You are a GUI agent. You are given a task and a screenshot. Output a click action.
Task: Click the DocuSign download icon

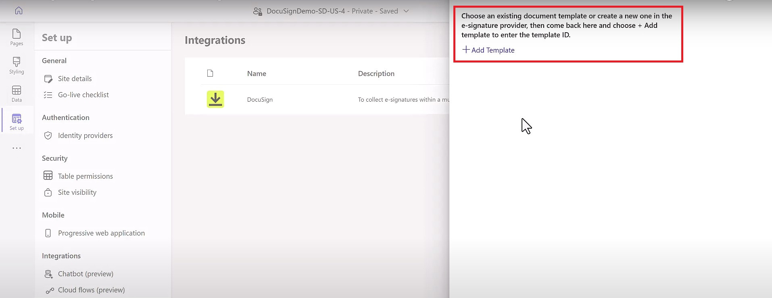[x=215, y=99]
